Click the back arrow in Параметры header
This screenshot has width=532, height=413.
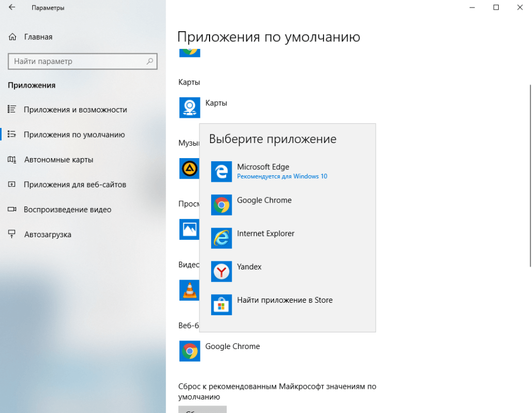click(12, 7)
